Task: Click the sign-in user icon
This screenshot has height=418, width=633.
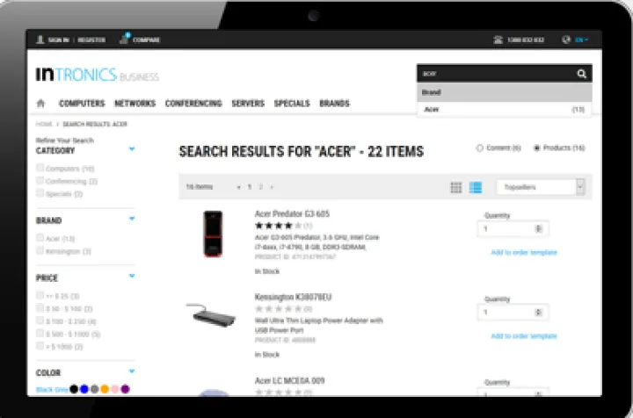Action: 40,40
